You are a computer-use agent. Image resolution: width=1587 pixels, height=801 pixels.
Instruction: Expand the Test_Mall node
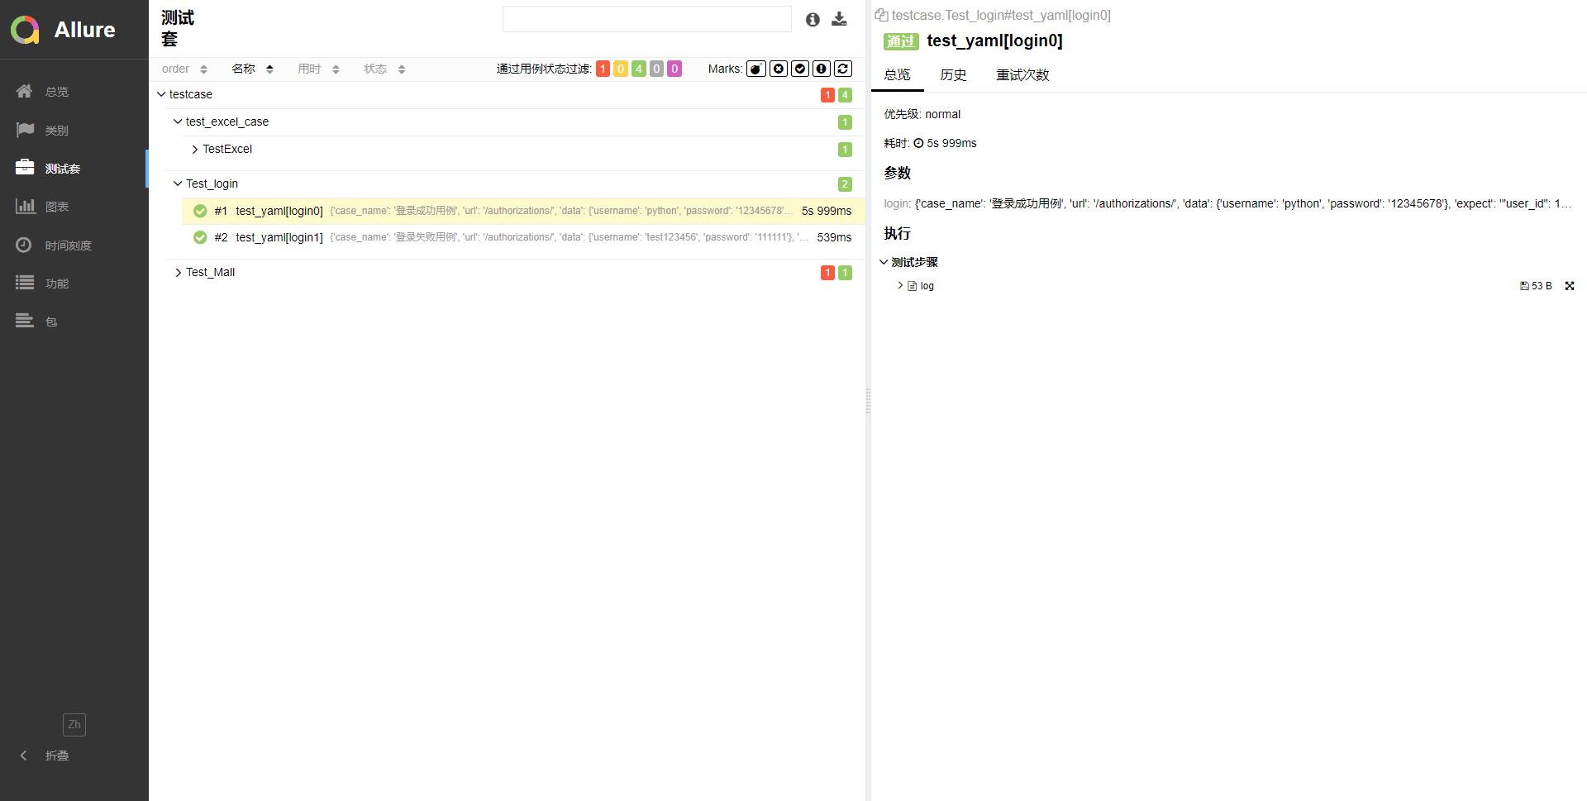(178, 273)
